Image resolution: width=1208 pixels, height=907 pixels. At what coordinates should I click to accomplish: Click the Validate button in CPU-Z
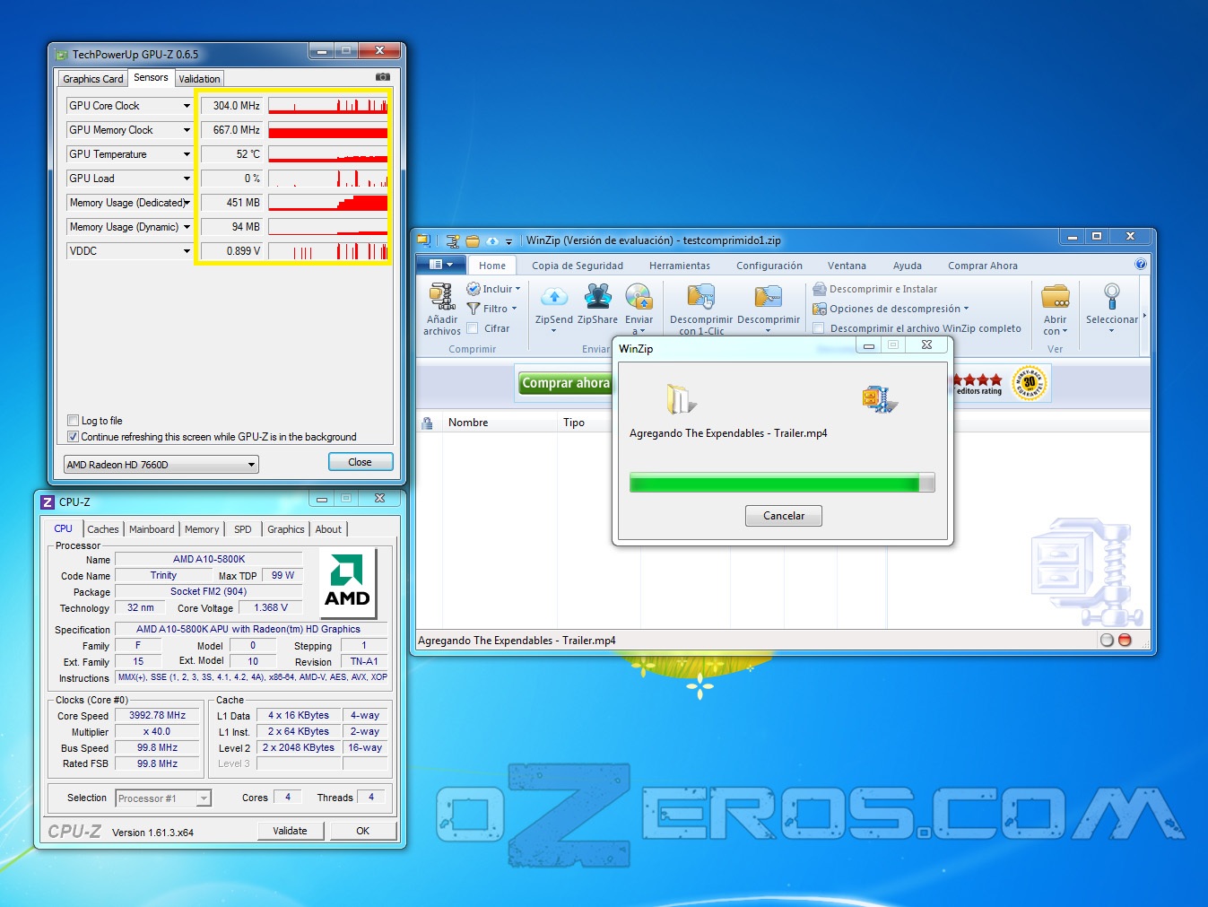(290, 831)
